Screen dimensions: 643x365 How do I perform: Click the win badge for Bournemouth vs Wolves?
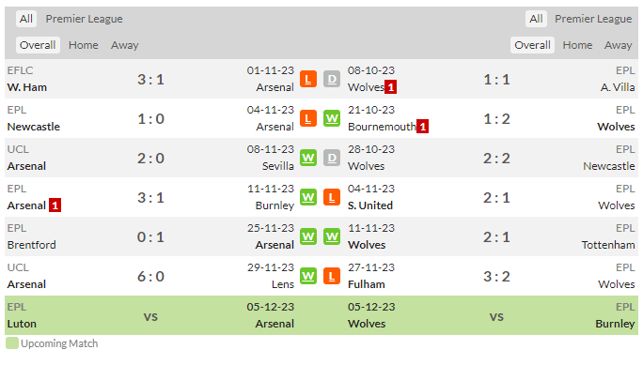(x=332, y=118)
